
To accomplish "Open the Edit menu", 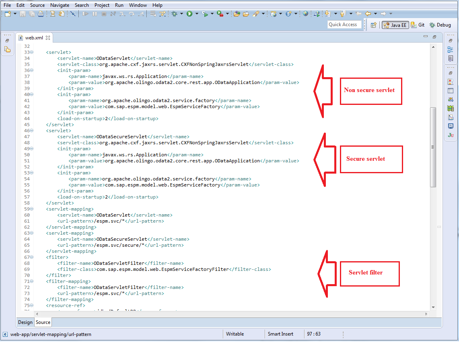I will point(21,5).
